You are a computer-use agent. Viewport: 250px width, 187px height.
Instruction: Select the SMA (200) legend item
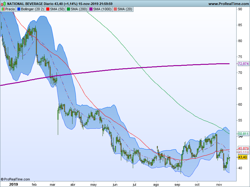coord(77,9)
